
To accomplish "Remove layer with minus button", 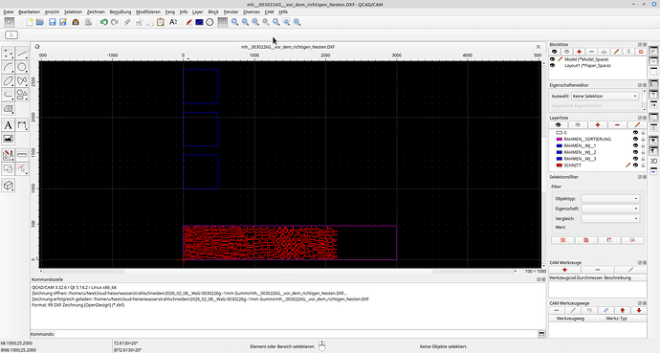I will pos(617,125).
